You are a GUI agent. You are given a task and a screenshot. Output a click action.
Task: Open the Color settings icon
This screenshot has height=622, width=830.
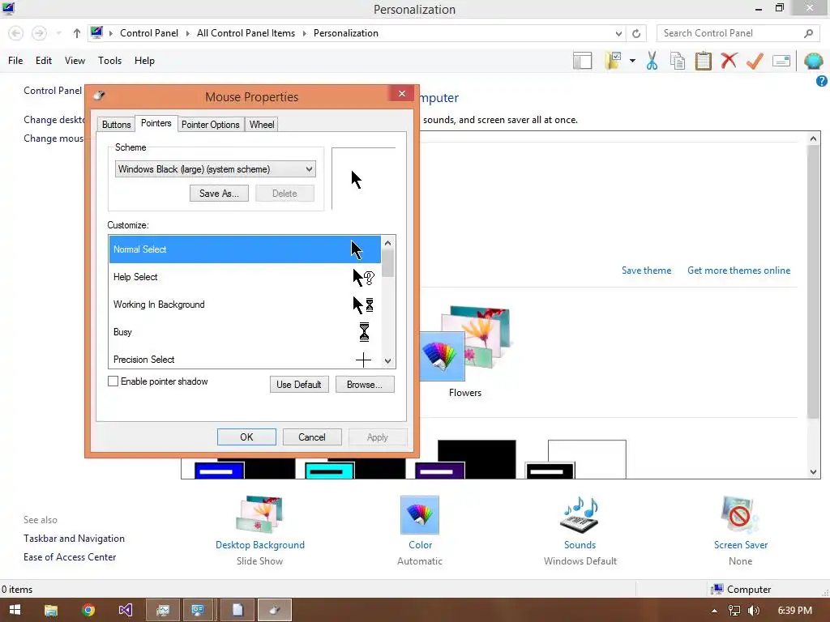click(x=420, y=514)
